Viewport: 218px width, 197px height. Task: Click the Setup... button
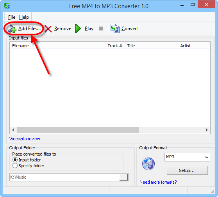click(x=187, y=170)
